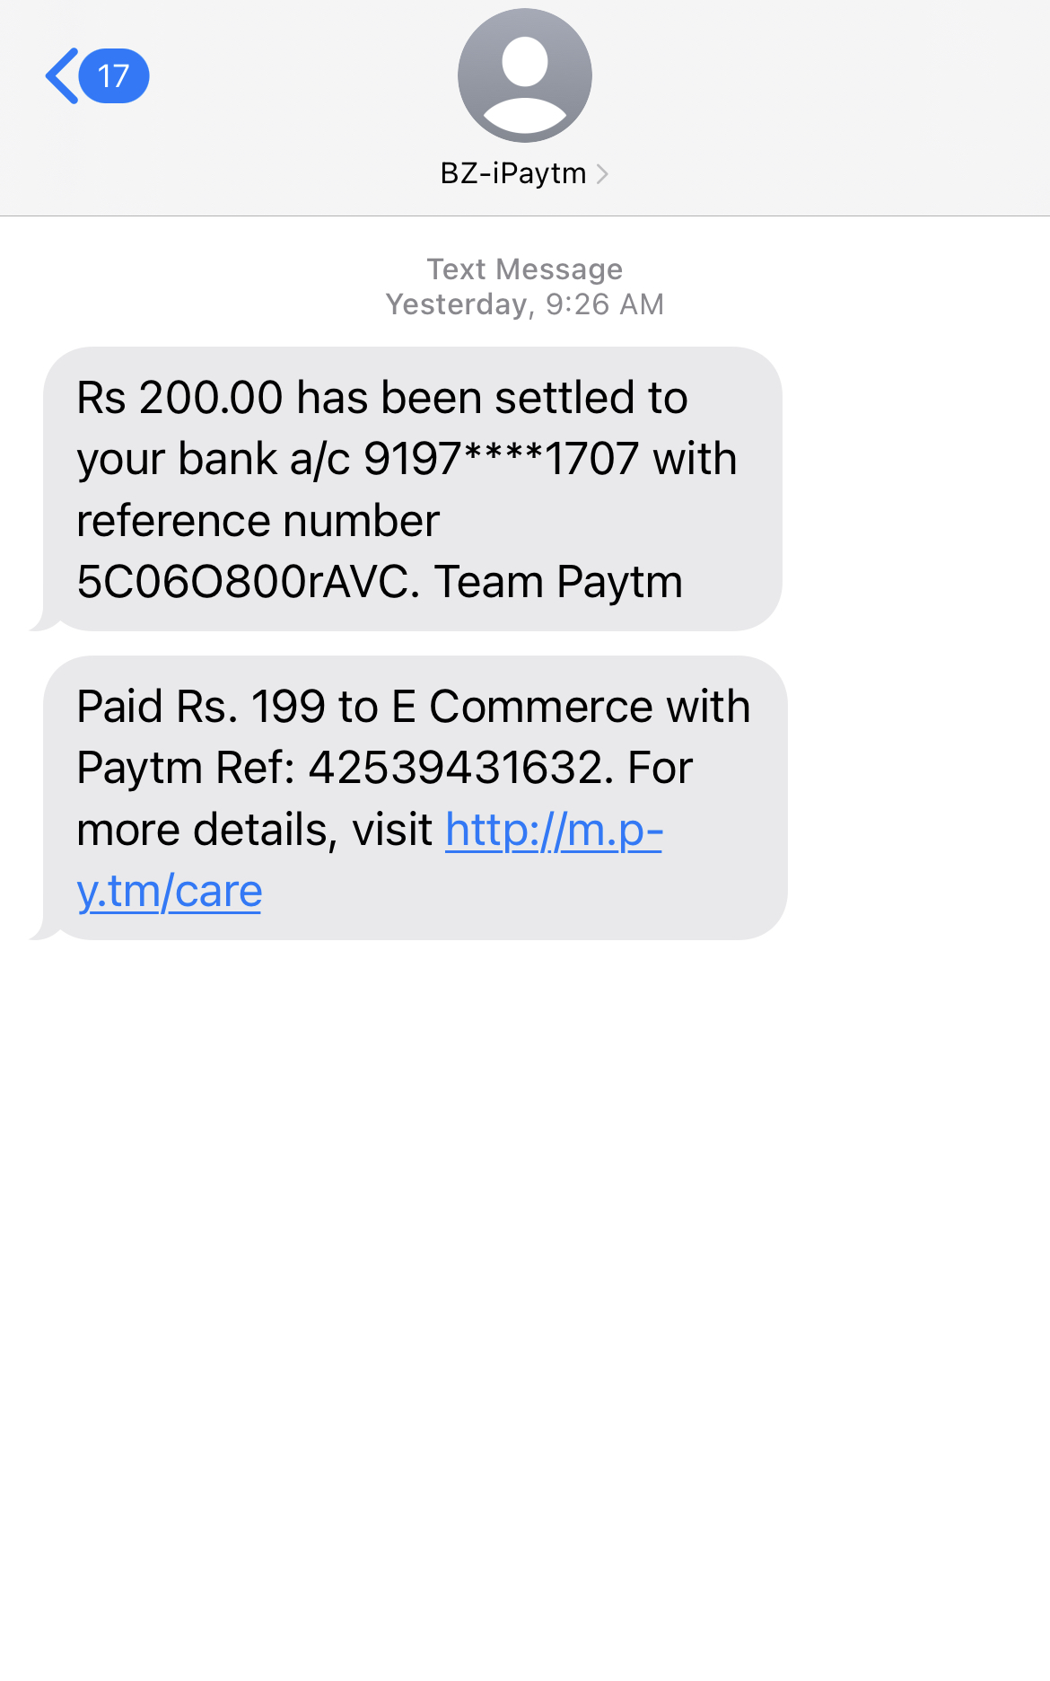Click "Team Paytm" signature in first message
1050x1681 pixels.
coord(558,582)
